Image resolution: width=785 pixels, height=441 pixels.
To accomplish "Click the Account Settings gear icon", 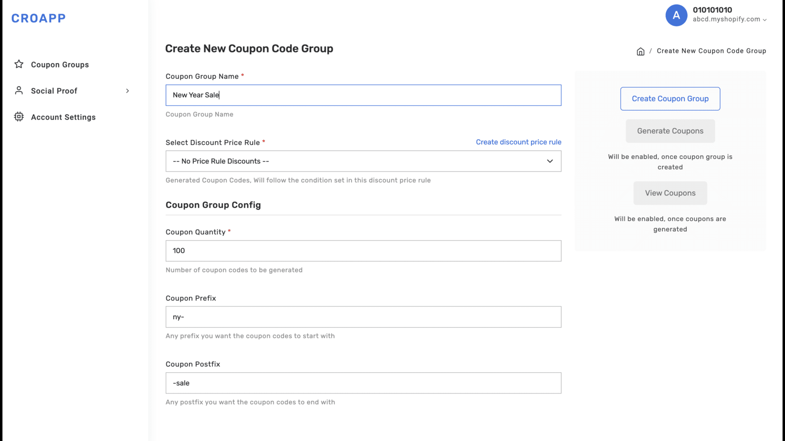I will pyautogui.click(x=19, y=117).
